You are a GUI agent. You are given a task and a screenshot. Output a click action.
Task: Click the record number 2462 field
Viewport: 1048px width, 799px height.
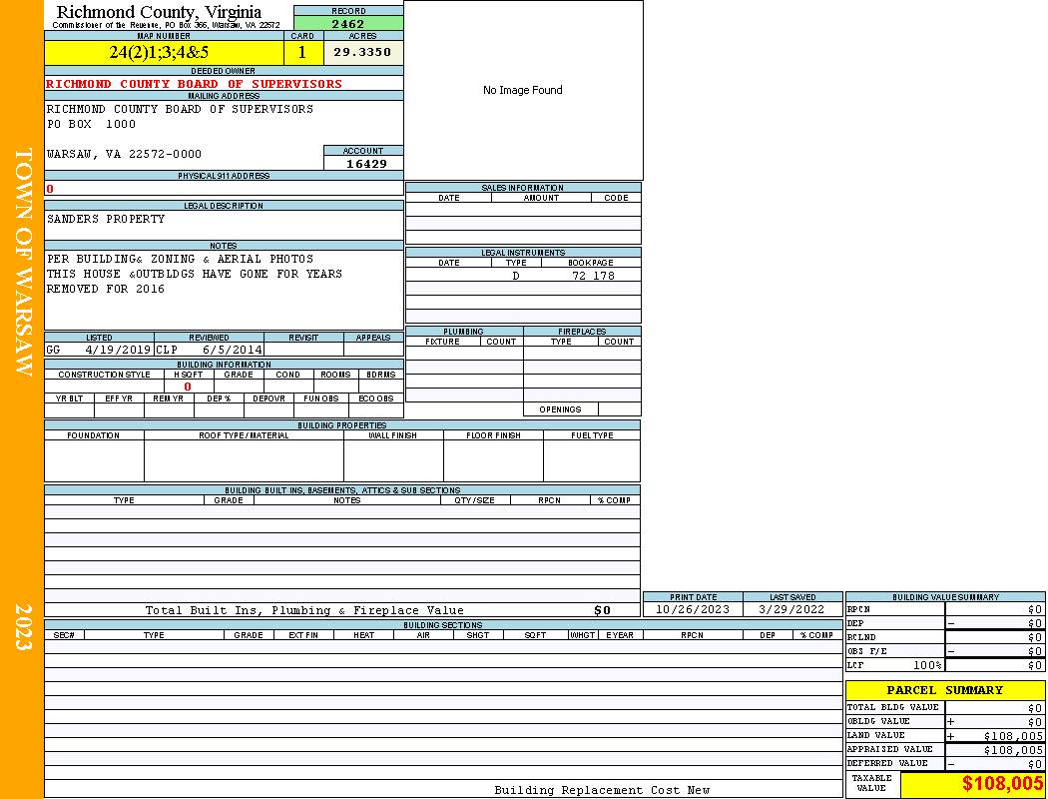tap(348, 24)
